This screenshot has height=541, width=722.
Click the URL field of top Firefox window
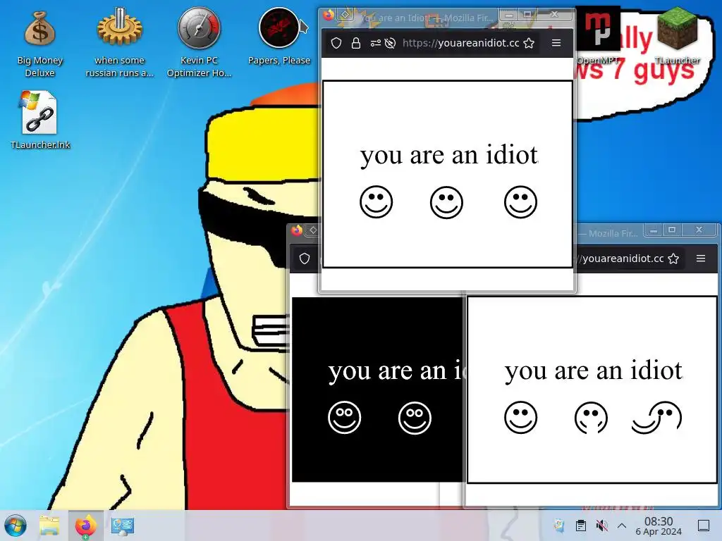[x=460, y=43]
